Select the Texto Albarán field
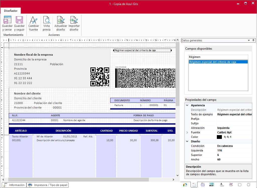Viewport: 257px width, 188px height. coord(20,136)
